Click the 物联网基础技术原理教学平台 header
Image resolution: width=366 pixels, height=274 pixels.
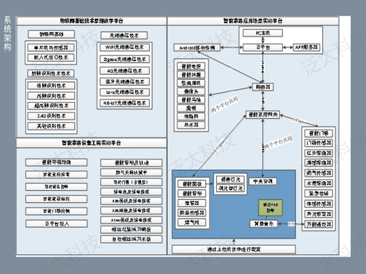(x=91, y=21)
